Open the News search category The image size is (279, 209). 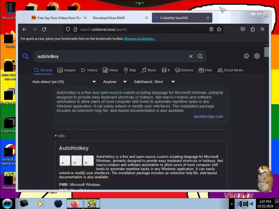coord(110,70)
